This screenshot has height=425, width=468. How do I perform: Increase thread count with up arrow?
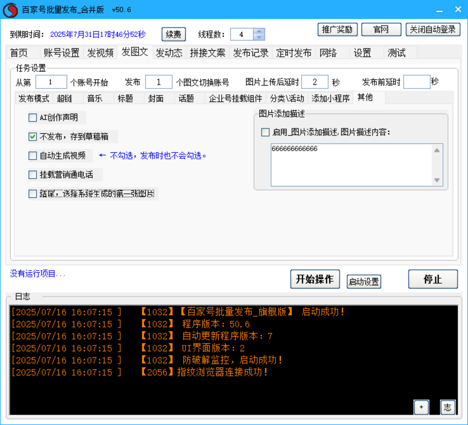(259, 31)
